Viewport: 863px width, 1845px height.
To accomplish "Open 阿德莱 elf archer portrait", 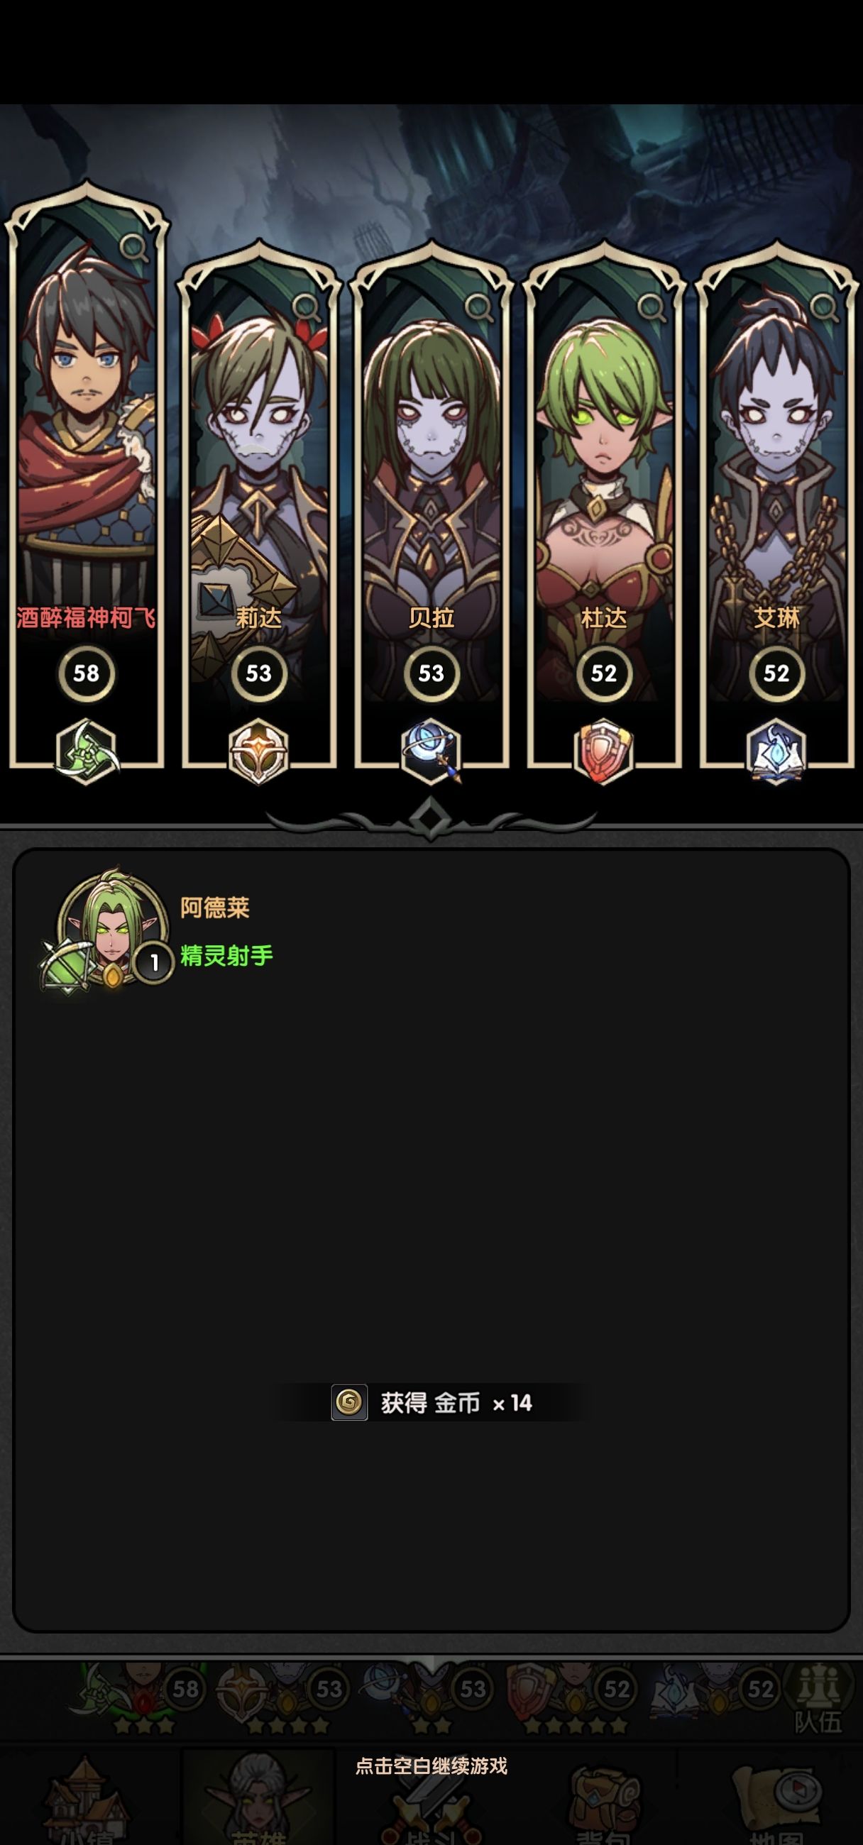I will pos(106,931).
